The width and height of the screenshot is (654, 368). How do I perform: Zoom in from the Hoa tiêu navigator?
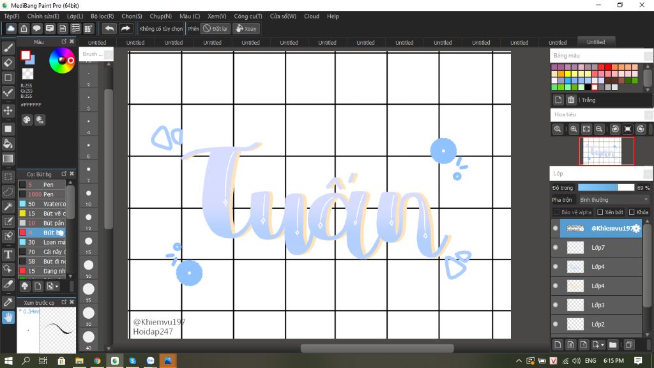(574, 129)
